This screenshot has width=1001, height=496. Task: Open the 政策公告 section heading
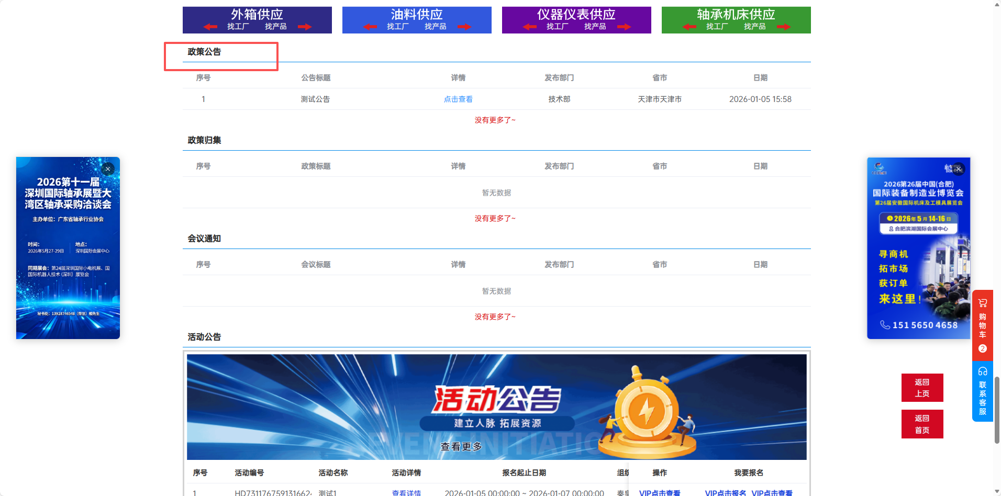point(204,52)
